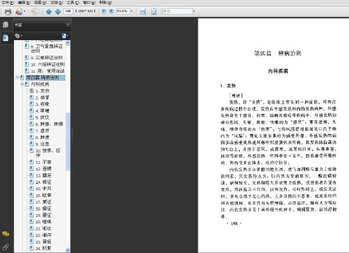Collapse the 内科疾病 bookmark node
The height and width of the screenshot is (253, 349).
coord(22,84)
